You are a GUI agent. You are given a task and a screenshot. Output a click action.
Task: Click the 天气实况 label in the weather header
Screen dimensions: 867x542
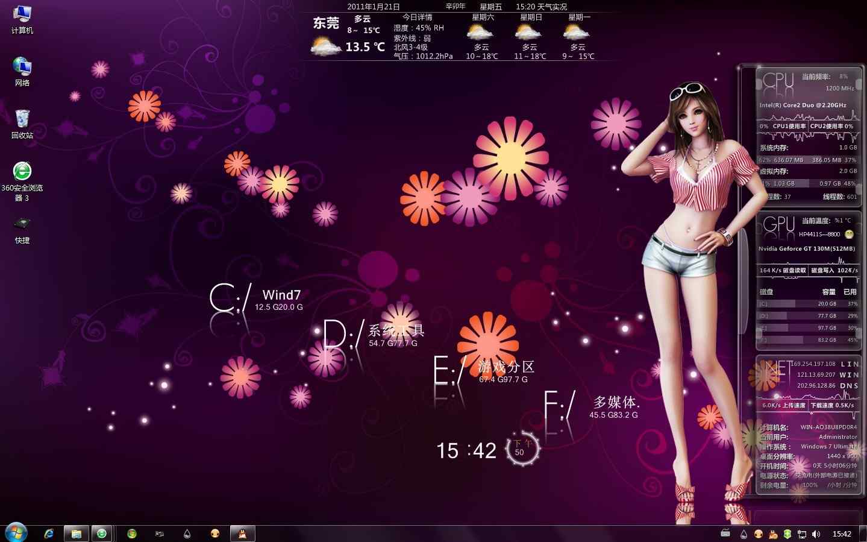click(x=552, y=7)
